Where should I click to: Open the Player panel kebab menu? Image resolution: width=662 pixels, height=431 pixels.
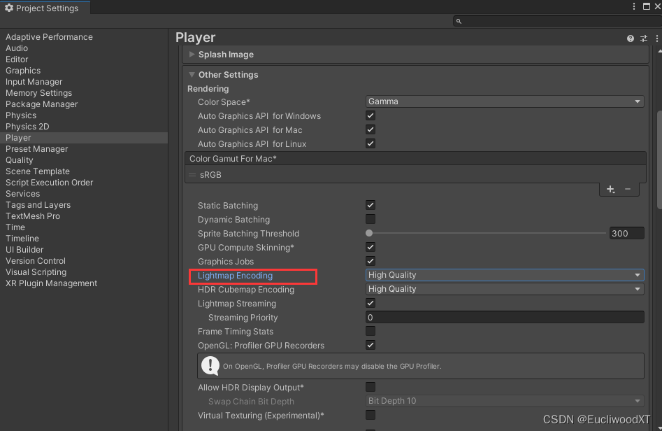click(x=657, y=38)
